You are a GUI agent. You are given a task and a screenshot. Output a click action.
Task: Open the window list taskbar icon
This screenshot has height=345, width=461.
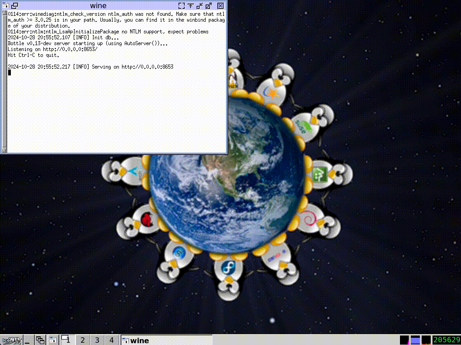[x=40, y=340]
